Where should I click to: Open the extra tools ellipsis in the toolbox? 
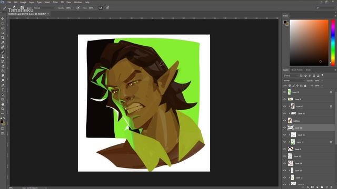click(x=3, y=113)
